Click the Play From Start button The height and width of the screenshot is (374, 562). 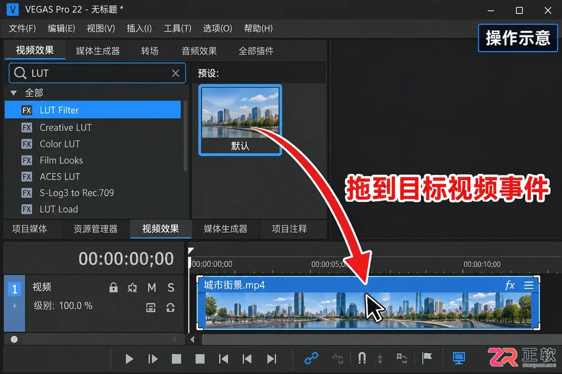pos(153,359)
